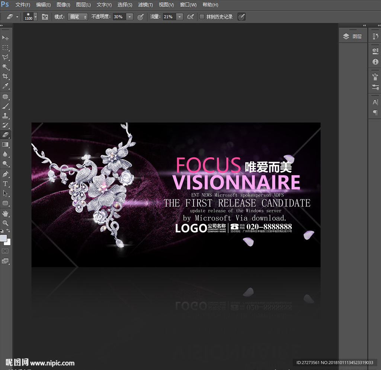381x370 pixels.
Task: Open the 滤镜(T) menu
Action: (x=145, y=5)
